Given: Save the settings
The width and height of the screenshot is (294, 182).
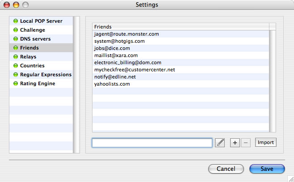Looking at the screenshot, I should click(x=267, y=169).
